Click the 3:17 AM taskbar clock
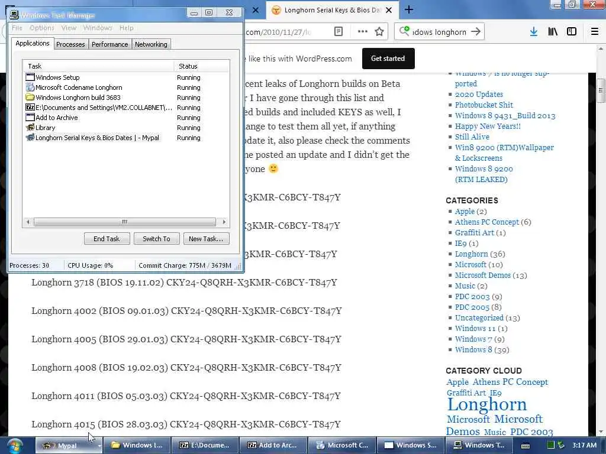Viewport: 606px width, 454px height. 584,445
